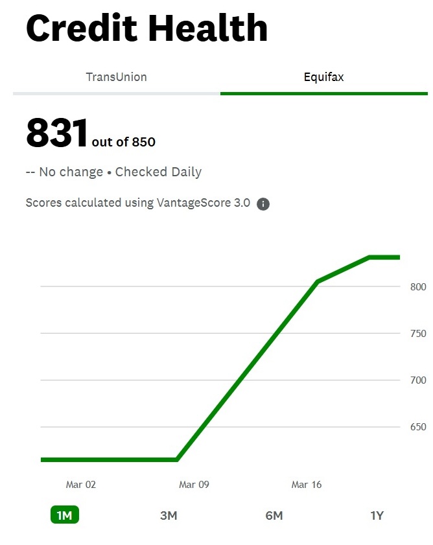The image size is (433, 545).
Task: Switch chart to 1Y range
Action: click(377, 515)
